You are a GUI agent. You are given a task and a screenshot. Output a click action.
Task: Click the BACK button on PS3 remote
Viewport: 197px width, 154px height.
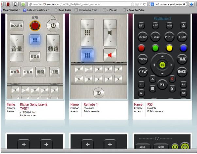pyautogui.click(x=182, y=72)
